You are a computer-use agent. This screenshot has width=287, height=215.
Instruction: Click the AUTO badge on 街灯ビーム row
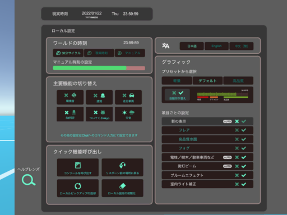(x=227, y=166)
